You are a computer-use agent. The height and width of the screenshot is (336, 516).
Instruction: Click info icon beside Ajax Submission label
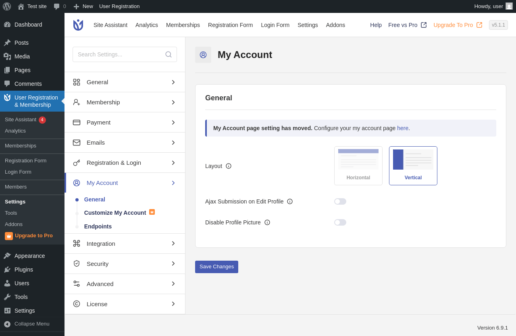coord(290,201)
